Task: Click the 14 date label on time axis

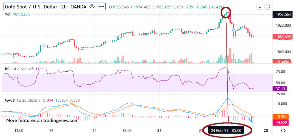Action: click(x=52, y=130)
